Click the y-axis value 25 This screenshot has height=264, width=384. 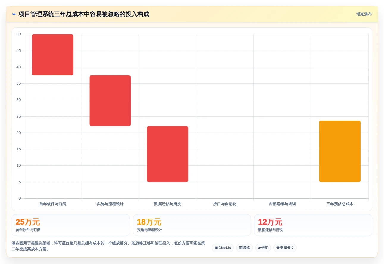coord(18,116)
